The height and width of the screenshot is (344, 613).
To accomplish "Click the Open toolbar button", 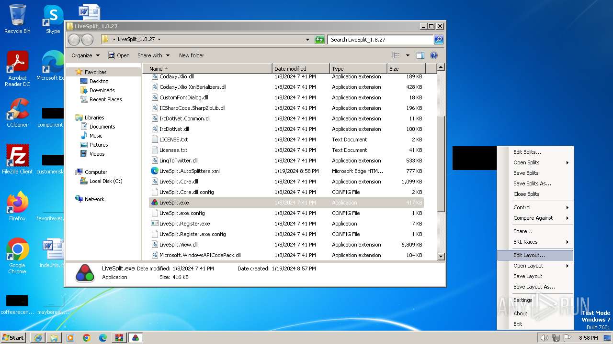I will click(x=119, y=55).
